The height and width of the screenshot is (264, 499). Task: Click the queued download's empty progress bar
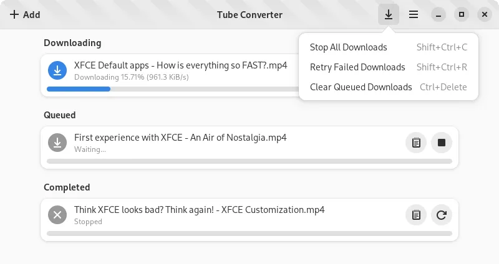[x=249, y=161]
